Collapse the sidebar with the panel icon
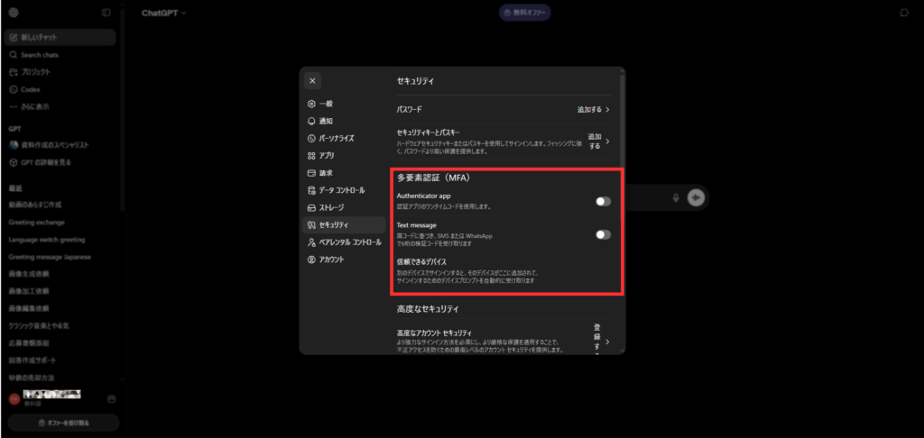The width and height of the screenshot is (924, 438). pos(106,13)
